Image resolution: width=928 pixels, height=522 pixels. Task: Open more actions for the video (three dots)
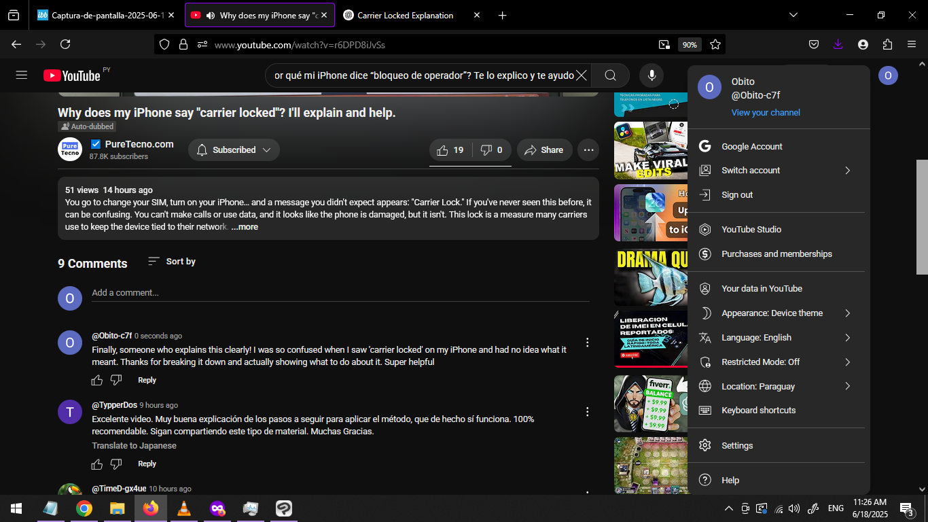click(x=588, y=150)
